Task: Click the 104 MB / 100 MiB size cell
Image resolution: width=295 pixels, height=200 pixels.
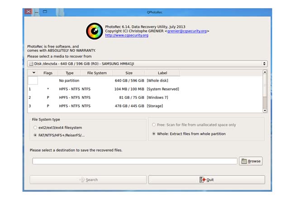Action: coord(129,89)
